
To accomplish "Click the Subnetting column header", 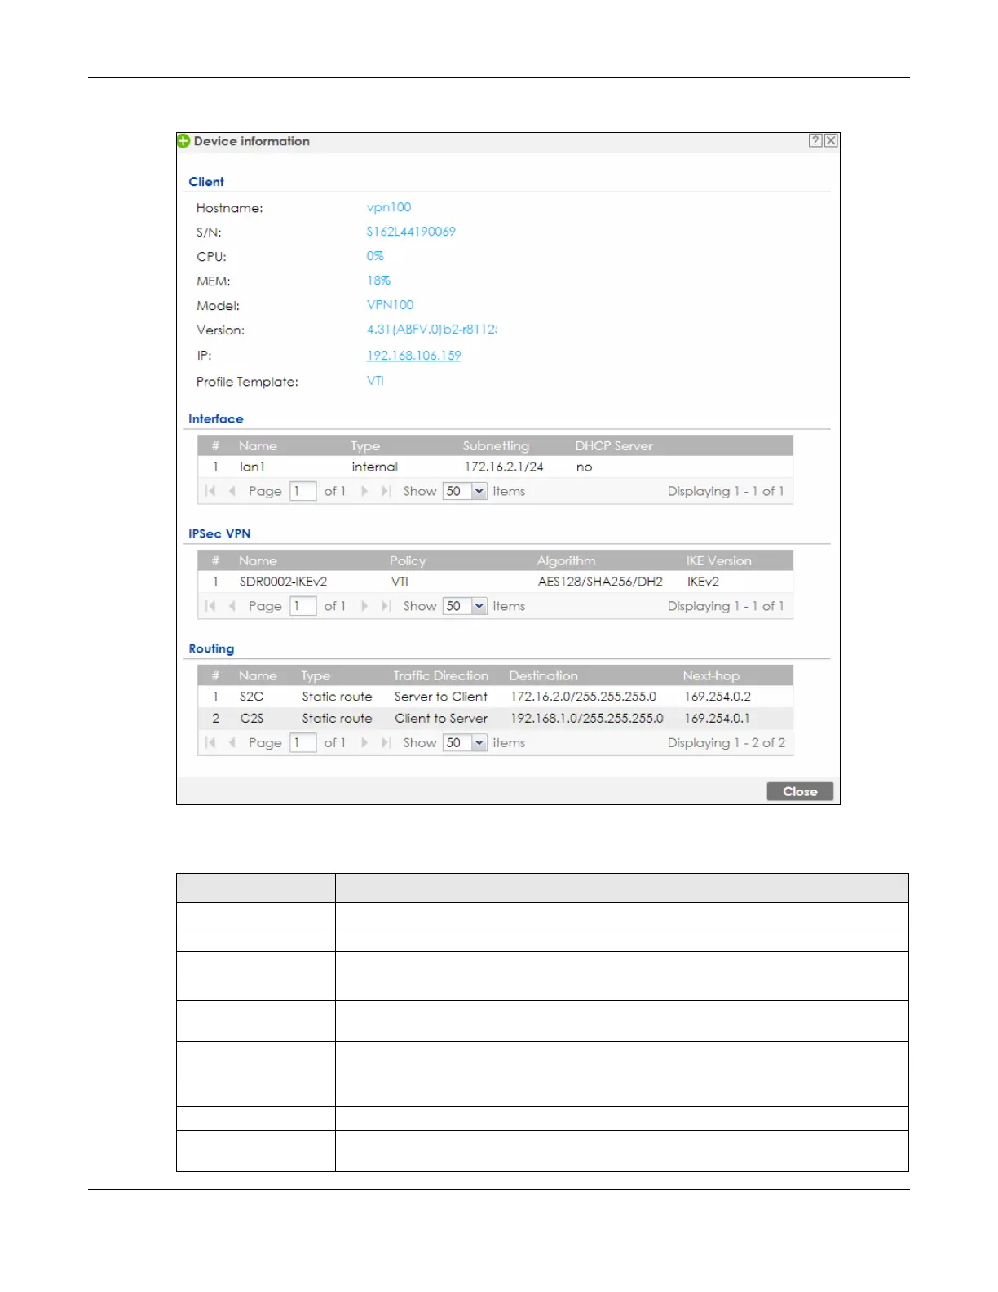I will click(x=496, y=446).
